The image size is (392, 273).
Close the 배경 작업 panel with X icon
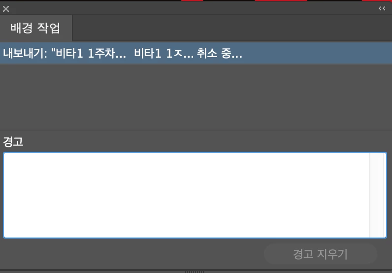tap(6, 9)
